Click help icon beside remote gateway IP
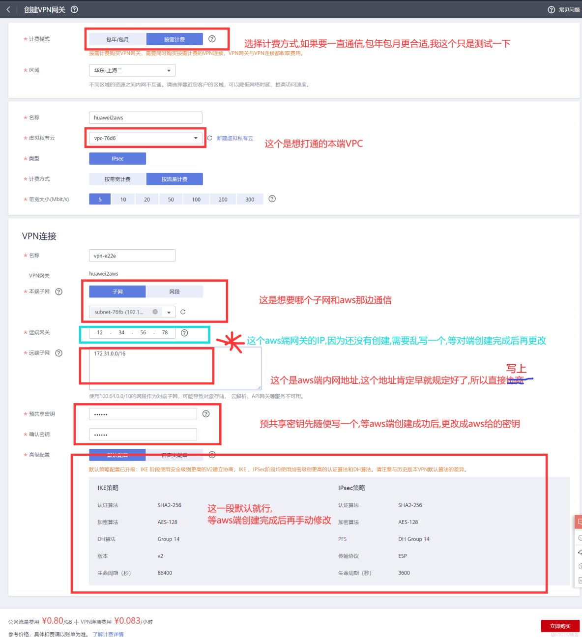Image resolution: width=582 pixels, height=640 pixels. [184, 333]
